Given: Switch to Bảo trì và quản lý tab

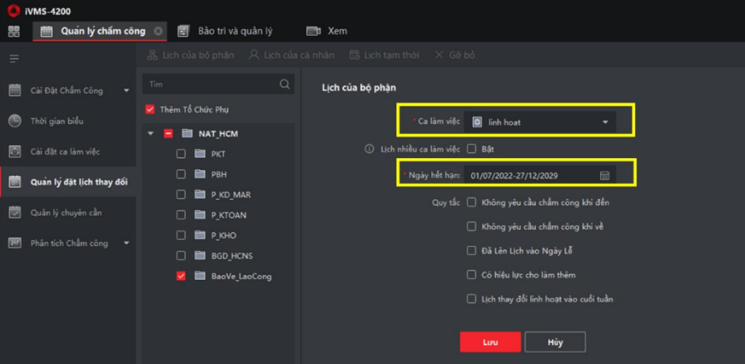Looking at the screenshot, I should click(x=226, y=32).
